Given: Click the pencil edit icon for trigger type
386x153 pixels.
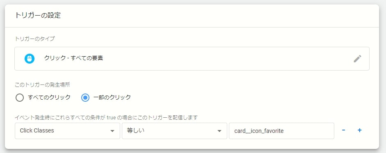Looking at the screenshot, I should pos(357,59).
